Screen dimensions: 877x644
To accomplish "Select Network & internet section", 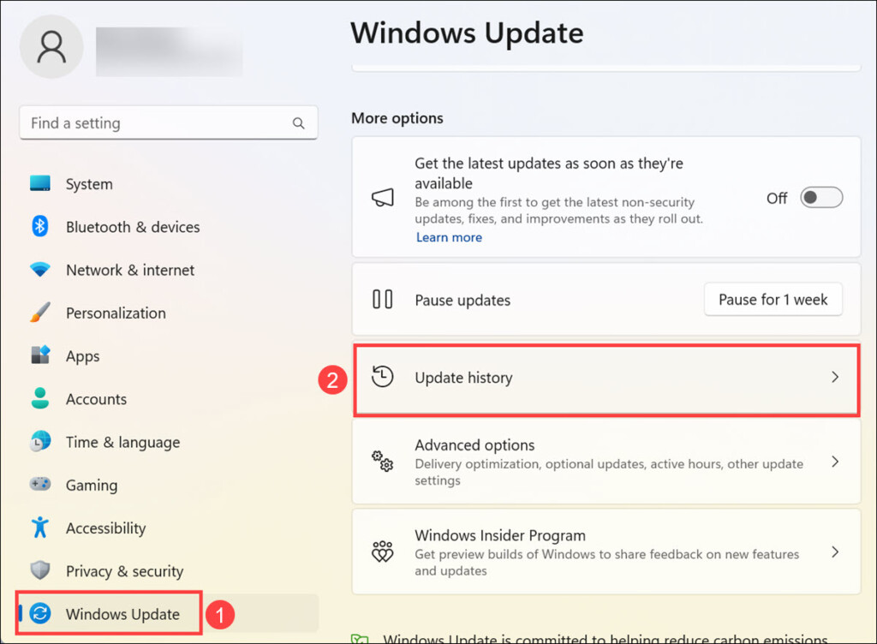I will [x=130, y=270].
